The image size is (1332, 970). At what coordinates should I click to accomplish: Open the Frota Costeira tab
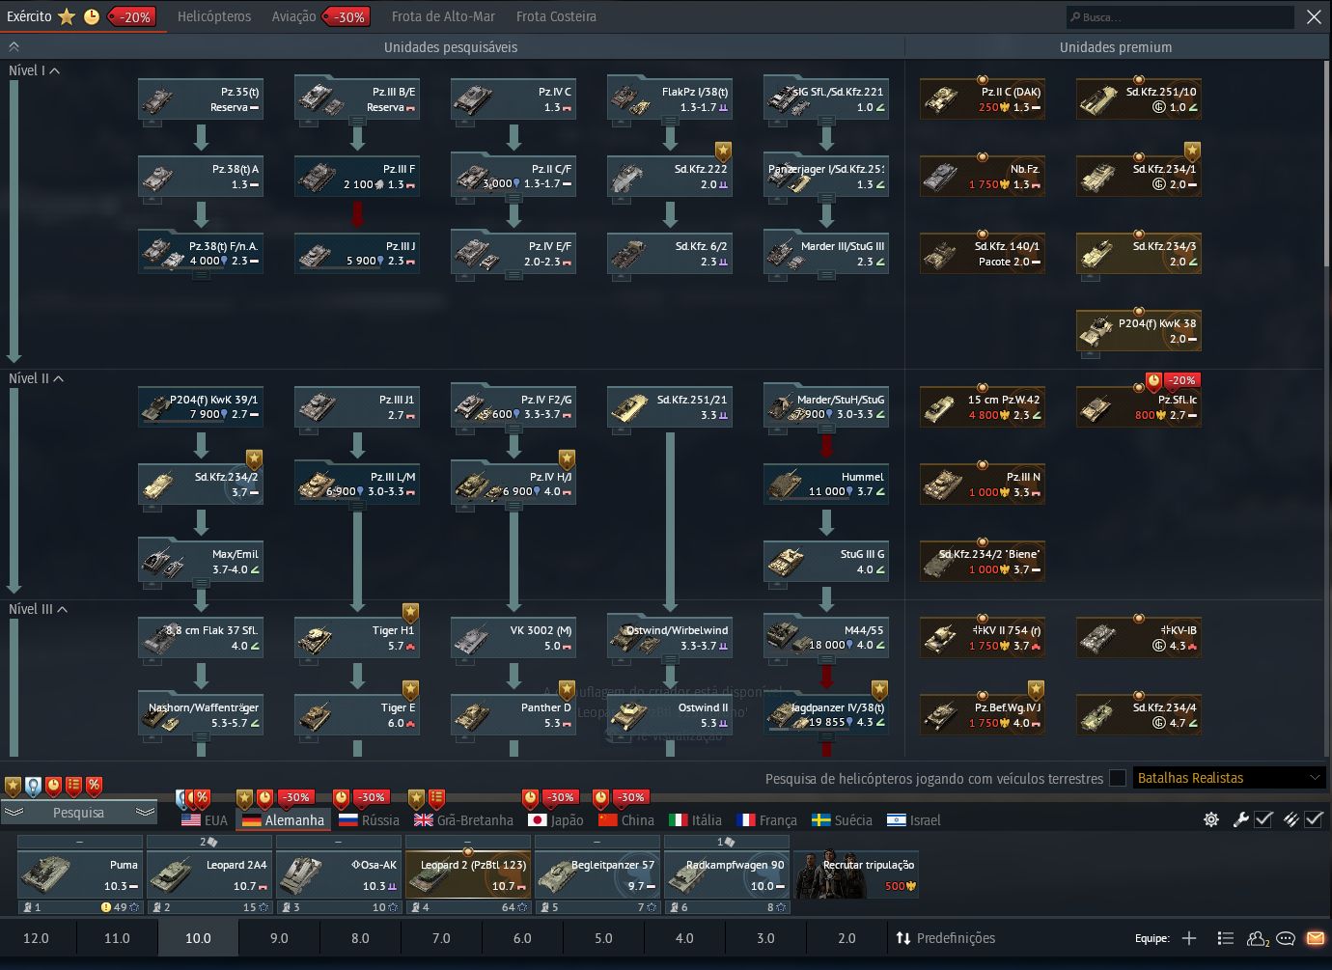pyautogui.click(x=556, y=16)
